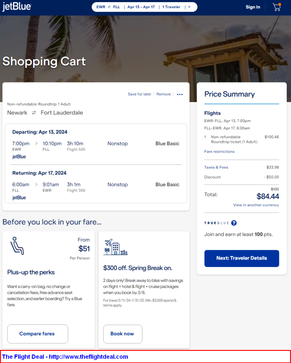The height and width of the screenshot is (363, 291).
Task: Click the round-trip arrows between Newark and Fort Lauderdale
Action: click(34, 113)
